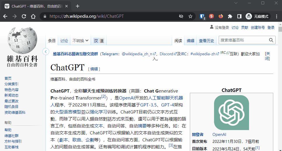The image size is (282, 151).
Task: Follow the OpenAI link in the article text
Action: click(x=127, y=98)
